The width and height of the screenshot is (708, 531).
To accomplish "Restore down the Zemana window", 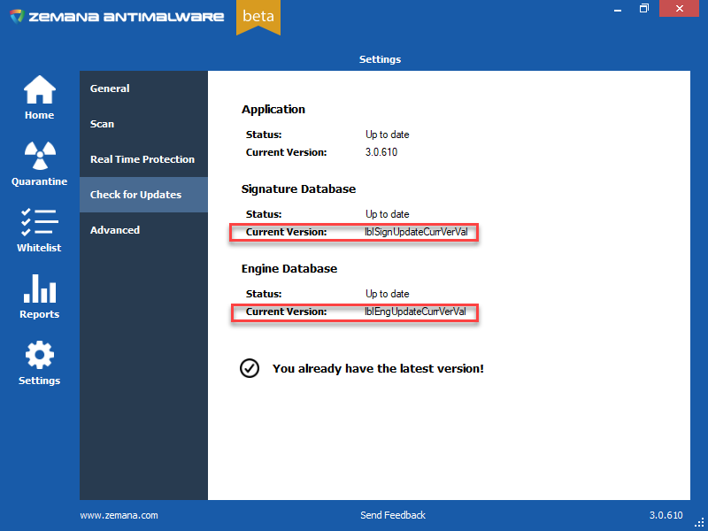I will [x=644, y=9].
